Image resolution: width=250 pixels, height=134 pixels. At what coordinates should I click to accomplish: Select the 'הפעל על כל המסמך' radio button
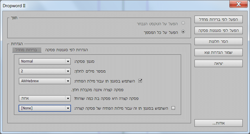coord(183,32)
